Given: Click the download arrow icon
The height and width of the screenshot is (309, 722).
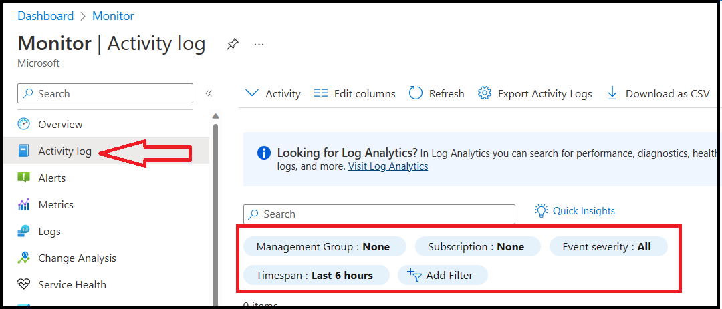Looking at the screenshot, I should (612, 94).
